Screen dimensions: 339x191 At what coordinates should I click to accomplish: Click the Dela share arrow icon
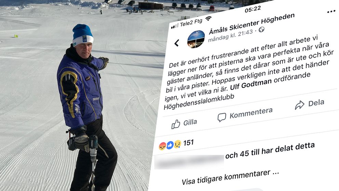(x=299, y=105)
